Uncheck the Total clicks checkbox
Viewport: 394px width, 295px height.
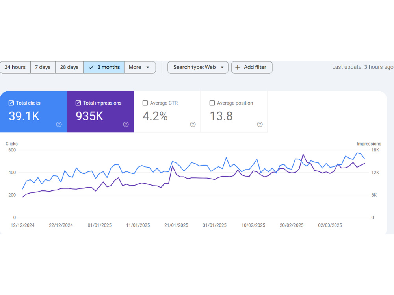click(x=11, y=103)
